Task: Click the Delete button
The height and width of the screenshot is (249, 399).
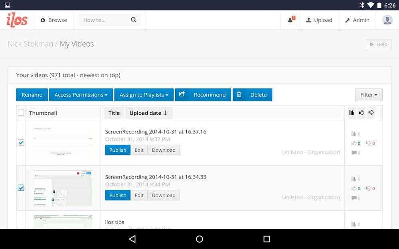Action: 252,95
